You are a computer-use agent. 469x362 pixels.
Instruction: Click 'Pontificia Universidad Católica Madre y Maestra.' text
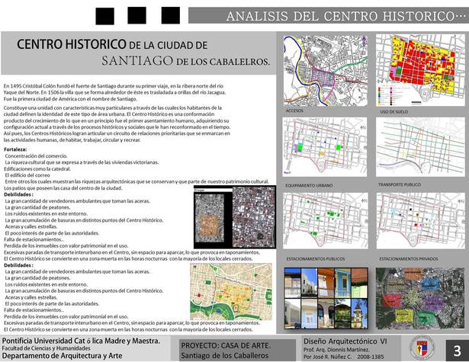(81, 341)
